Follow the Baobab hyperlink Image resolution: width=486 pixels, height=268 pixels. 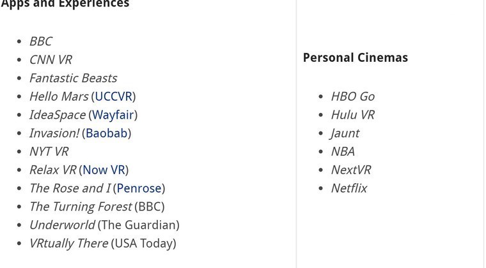(107, 133)
